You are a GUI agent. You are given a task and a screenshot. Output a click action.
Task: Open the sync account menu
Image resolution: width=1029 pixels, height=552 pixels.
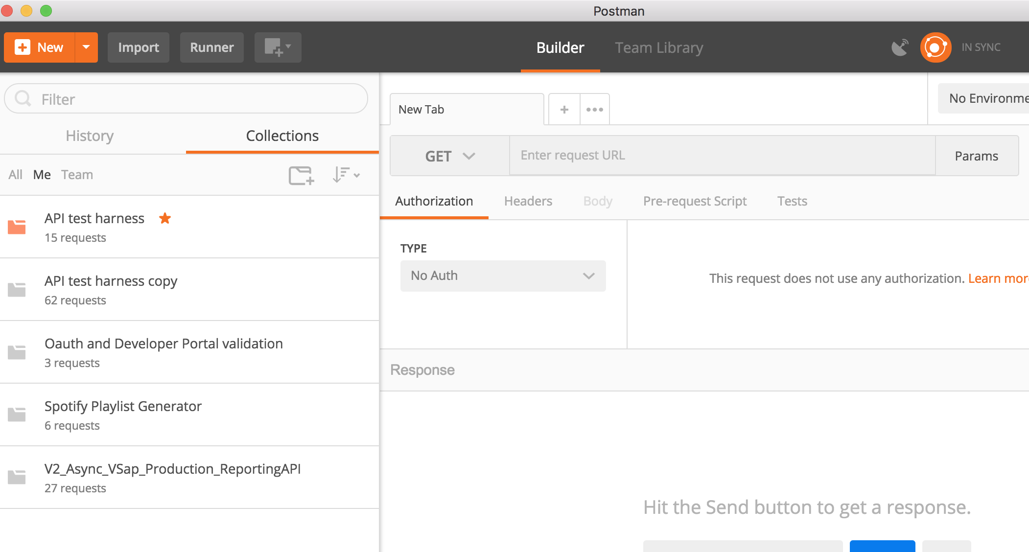[935, 47]
